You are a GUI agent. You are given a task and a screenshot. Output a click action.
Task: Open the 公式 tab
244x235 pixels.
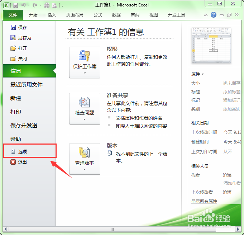tap(98, 15)
